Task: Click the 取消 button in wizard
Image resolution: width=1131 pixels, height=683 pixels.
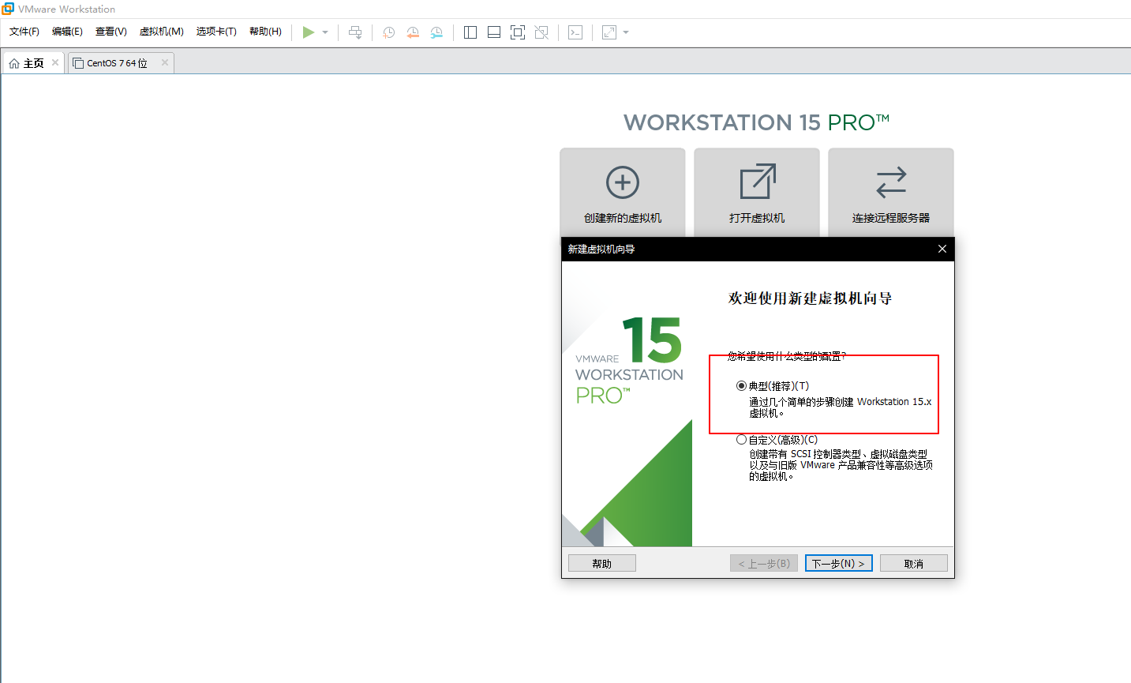Action: (914, 564)
